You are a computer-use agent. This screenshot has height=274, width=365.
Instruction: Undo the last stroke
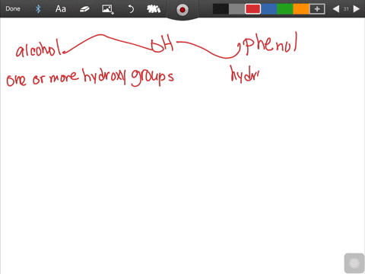point(131,9)
